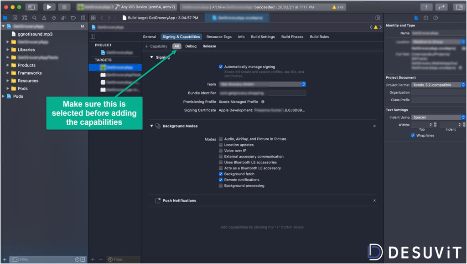Open the Report navigator
Image resolution: width=467 pixels, height=264 pixels.
(83, 18)
